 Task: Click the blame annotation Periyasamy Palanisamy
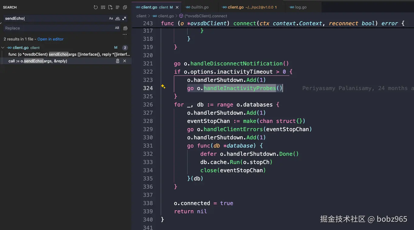(358, 88)
